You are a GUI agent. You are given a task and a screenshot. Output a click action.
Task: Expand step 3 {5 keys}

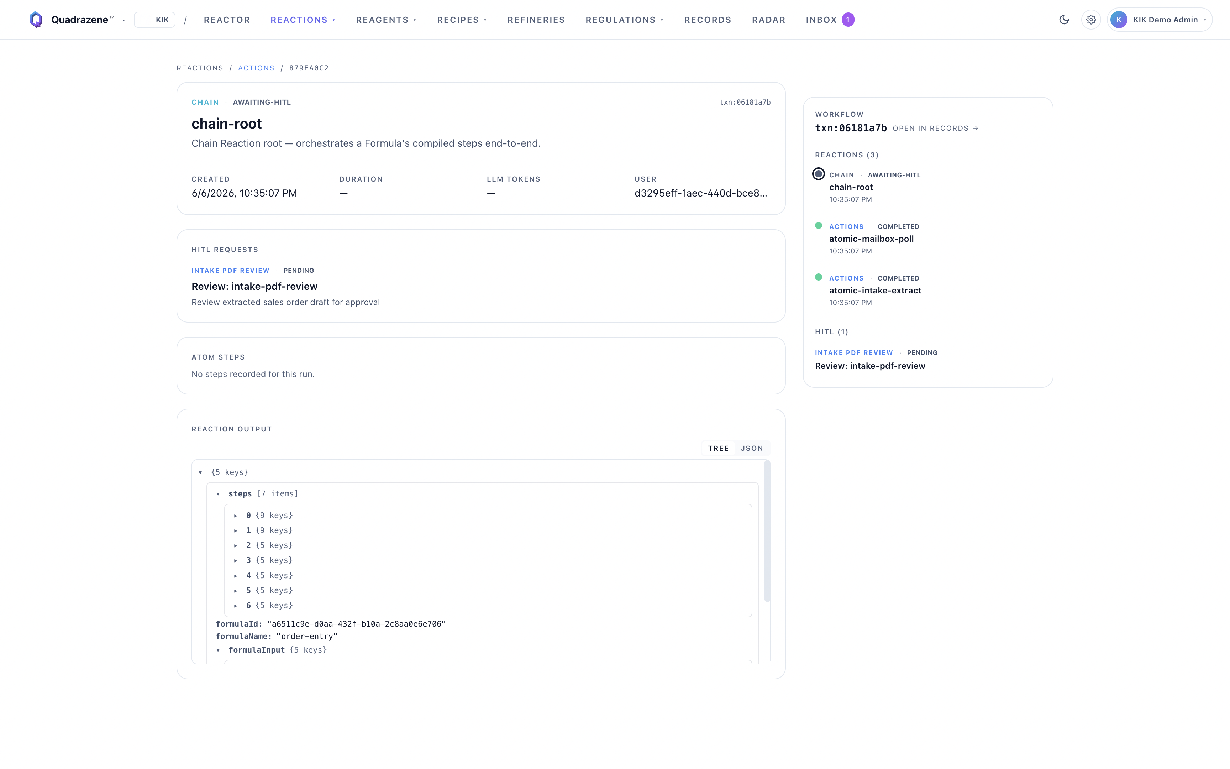236,560
